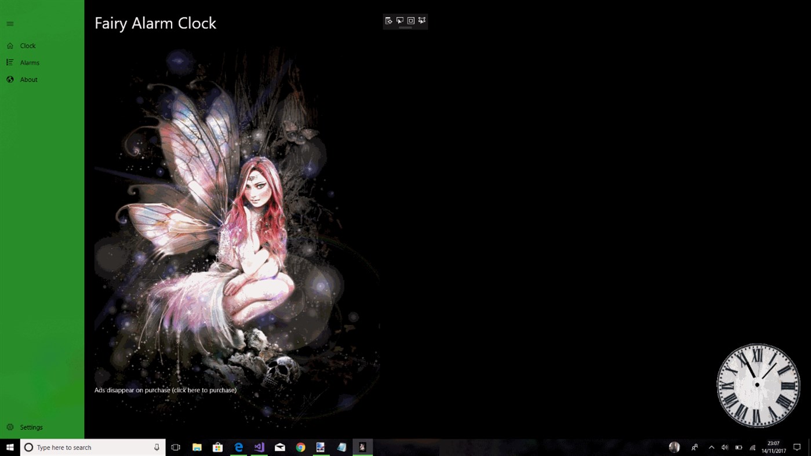Click the Alarms list icon in sidebar
Screen dimensions: 811x456
click(9, 62)
